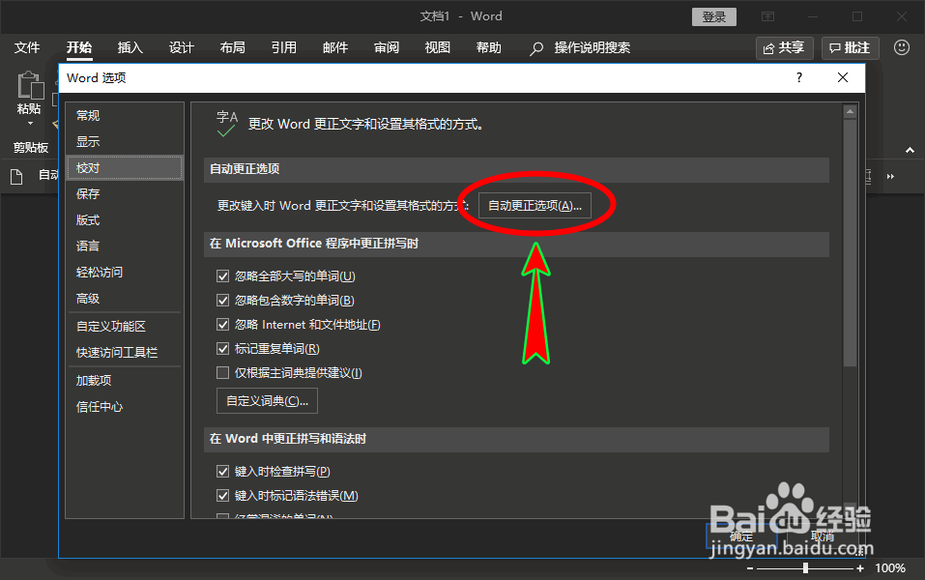Expand the toolbar overflow double arrow
925x580 pixels.
tap(890, 176)
